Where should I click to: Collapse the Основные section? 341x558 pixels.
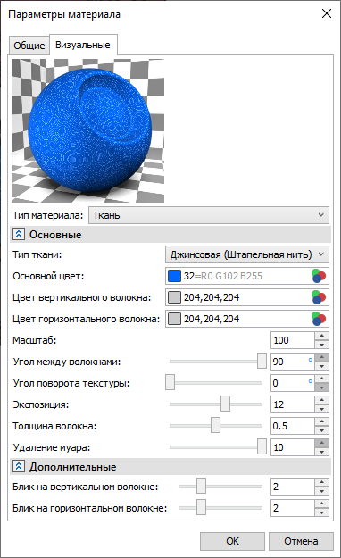coord(19,235)
